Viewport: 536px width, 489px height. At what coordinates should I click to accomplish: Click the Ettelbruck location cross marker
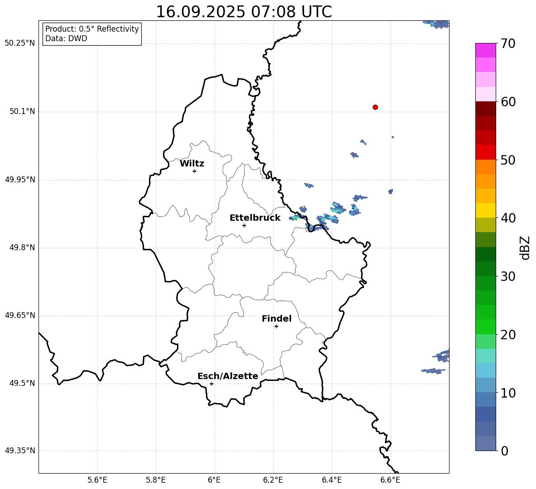[x=244, y=225]
